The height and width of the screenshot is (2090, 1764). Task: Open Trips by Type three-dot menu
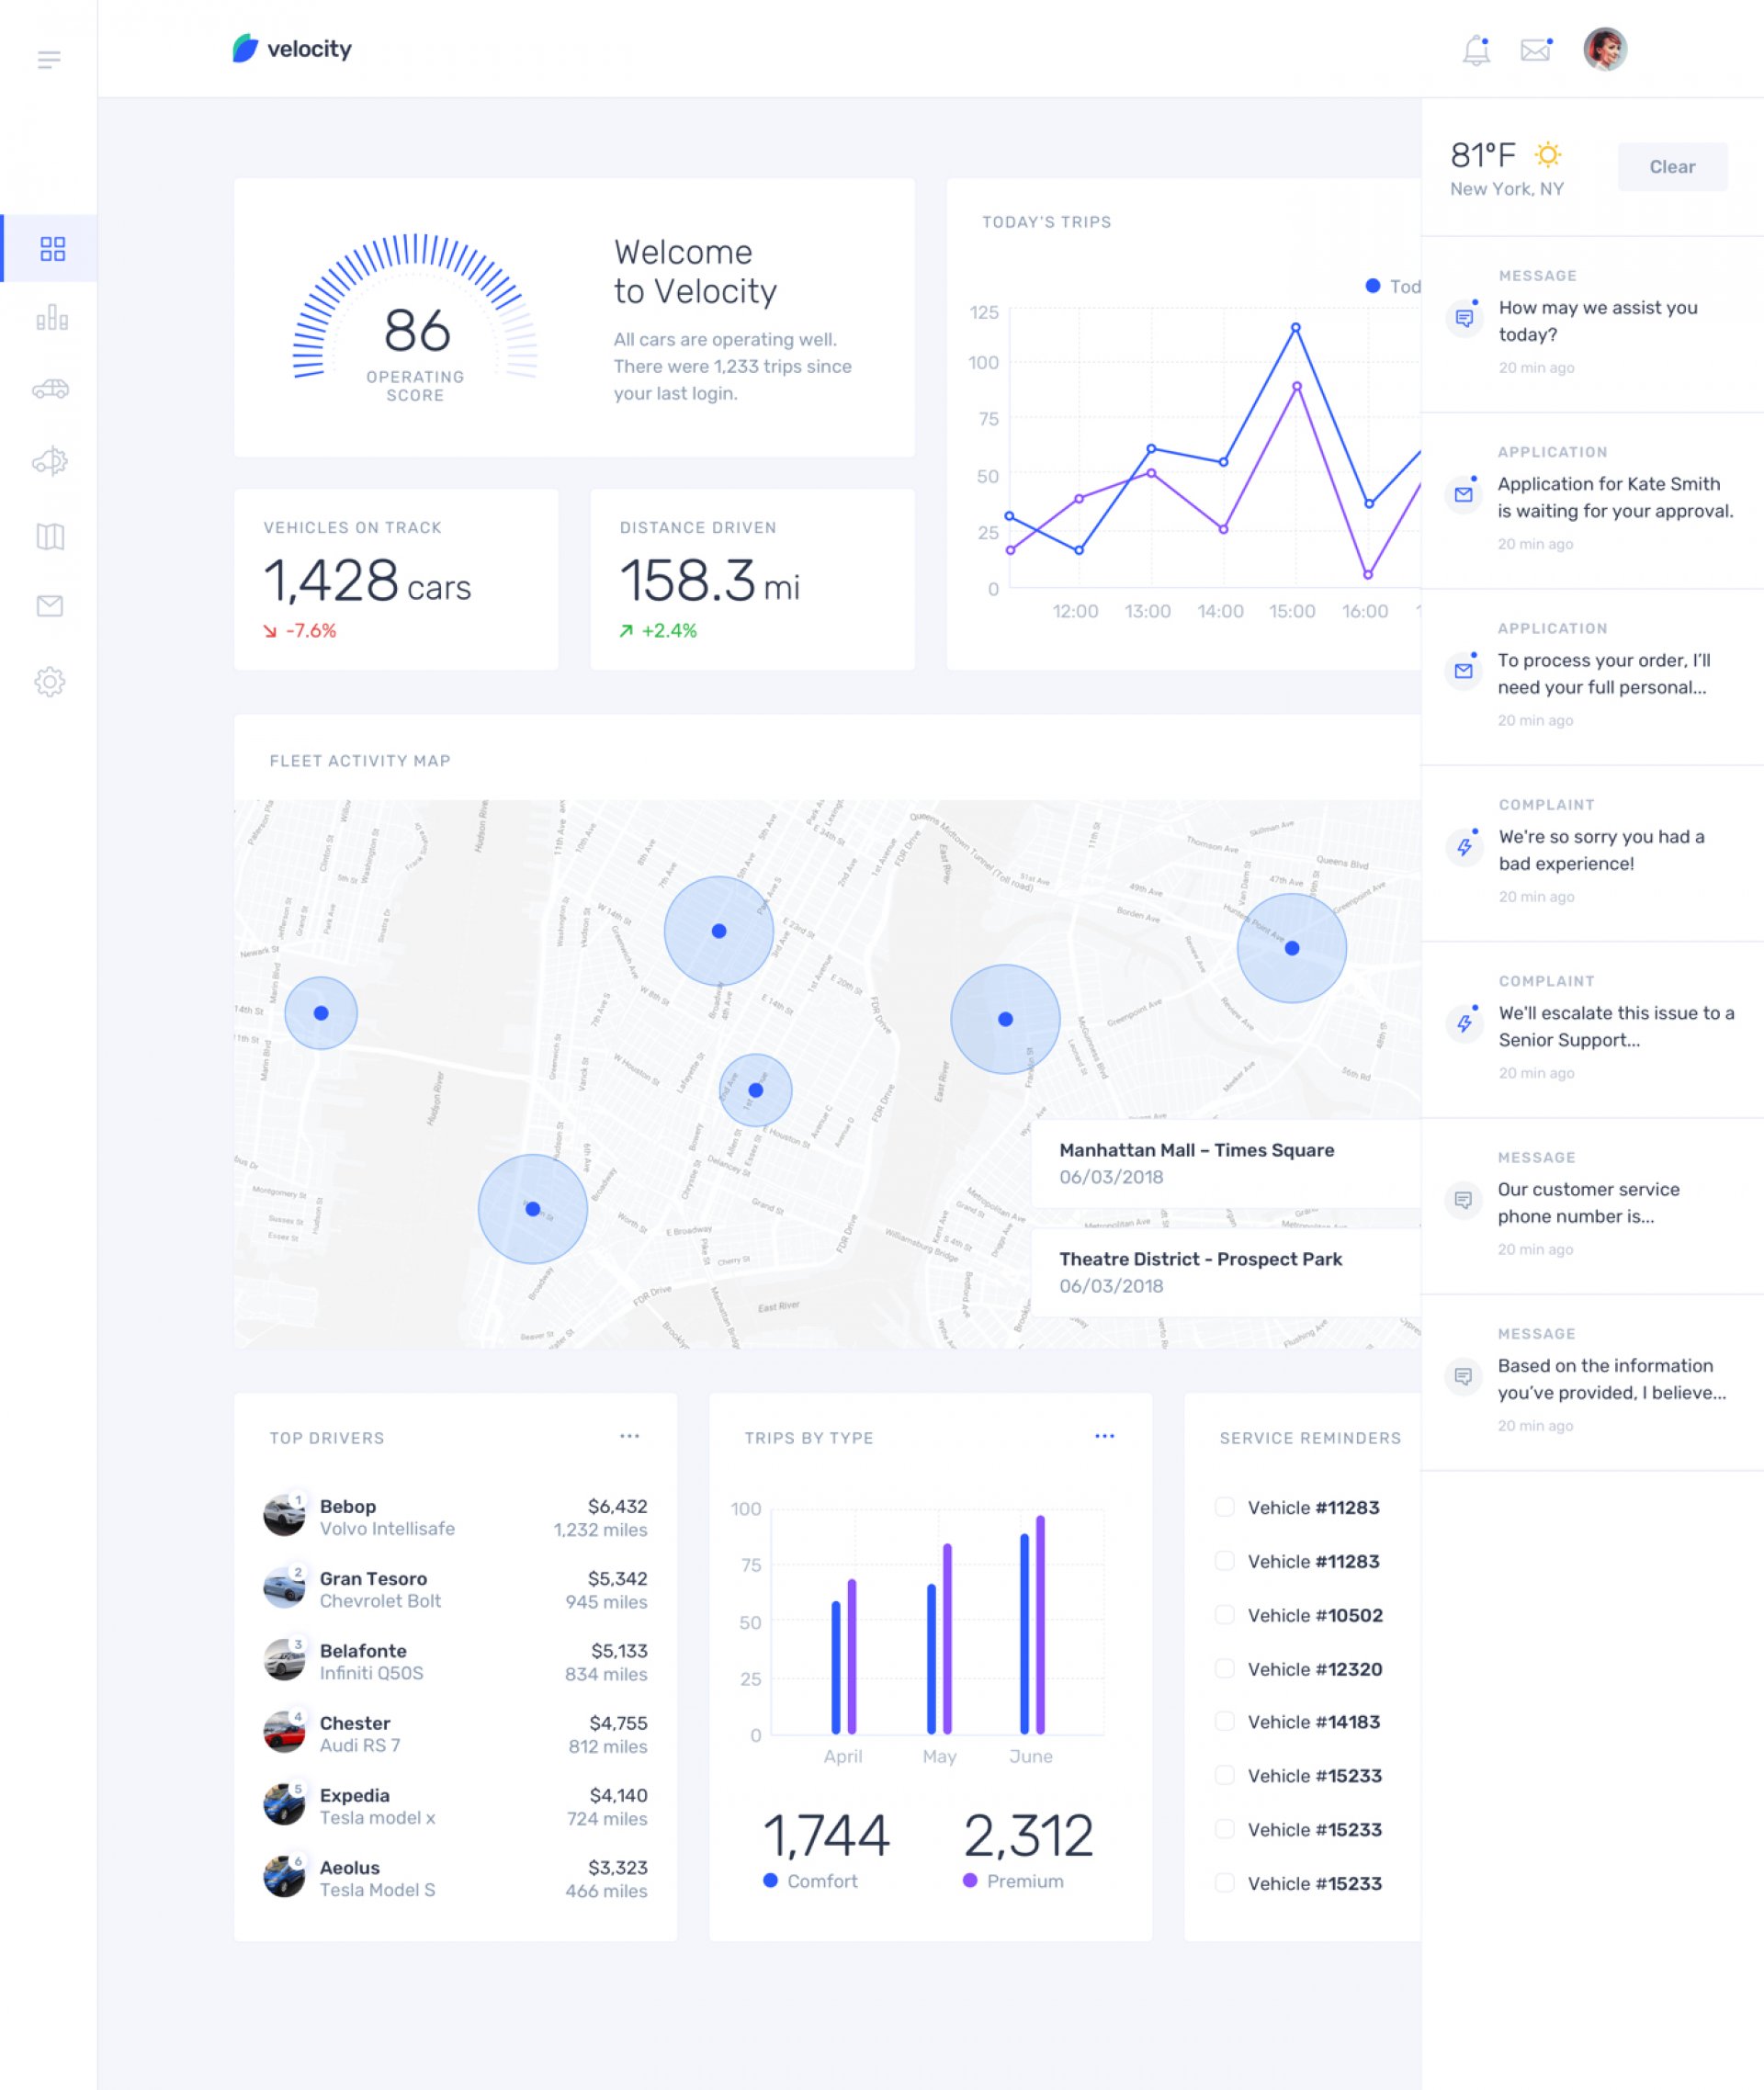1104,1436
